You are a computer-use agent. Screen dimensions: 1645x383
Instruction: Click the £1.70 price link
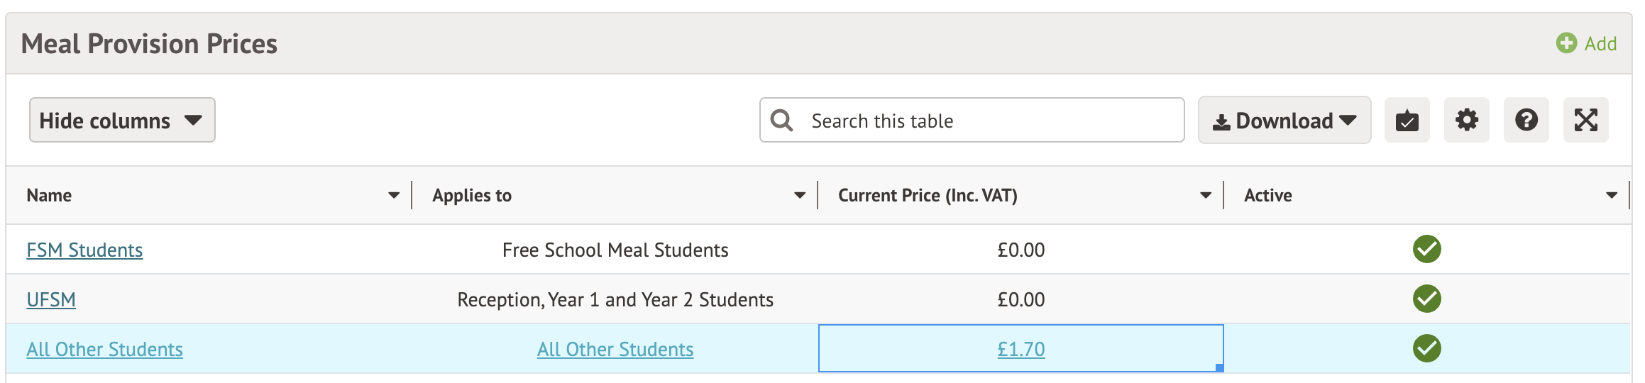coord(1020,350)
